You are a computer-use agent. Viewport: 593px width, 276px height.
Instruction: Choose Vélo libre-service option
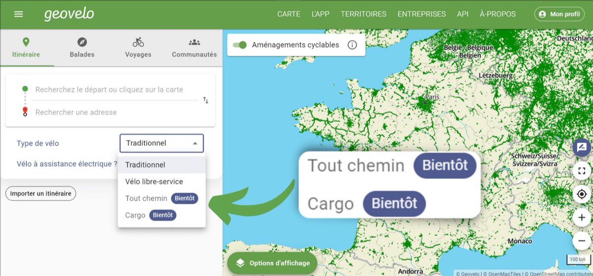click(x=162, y=181)
